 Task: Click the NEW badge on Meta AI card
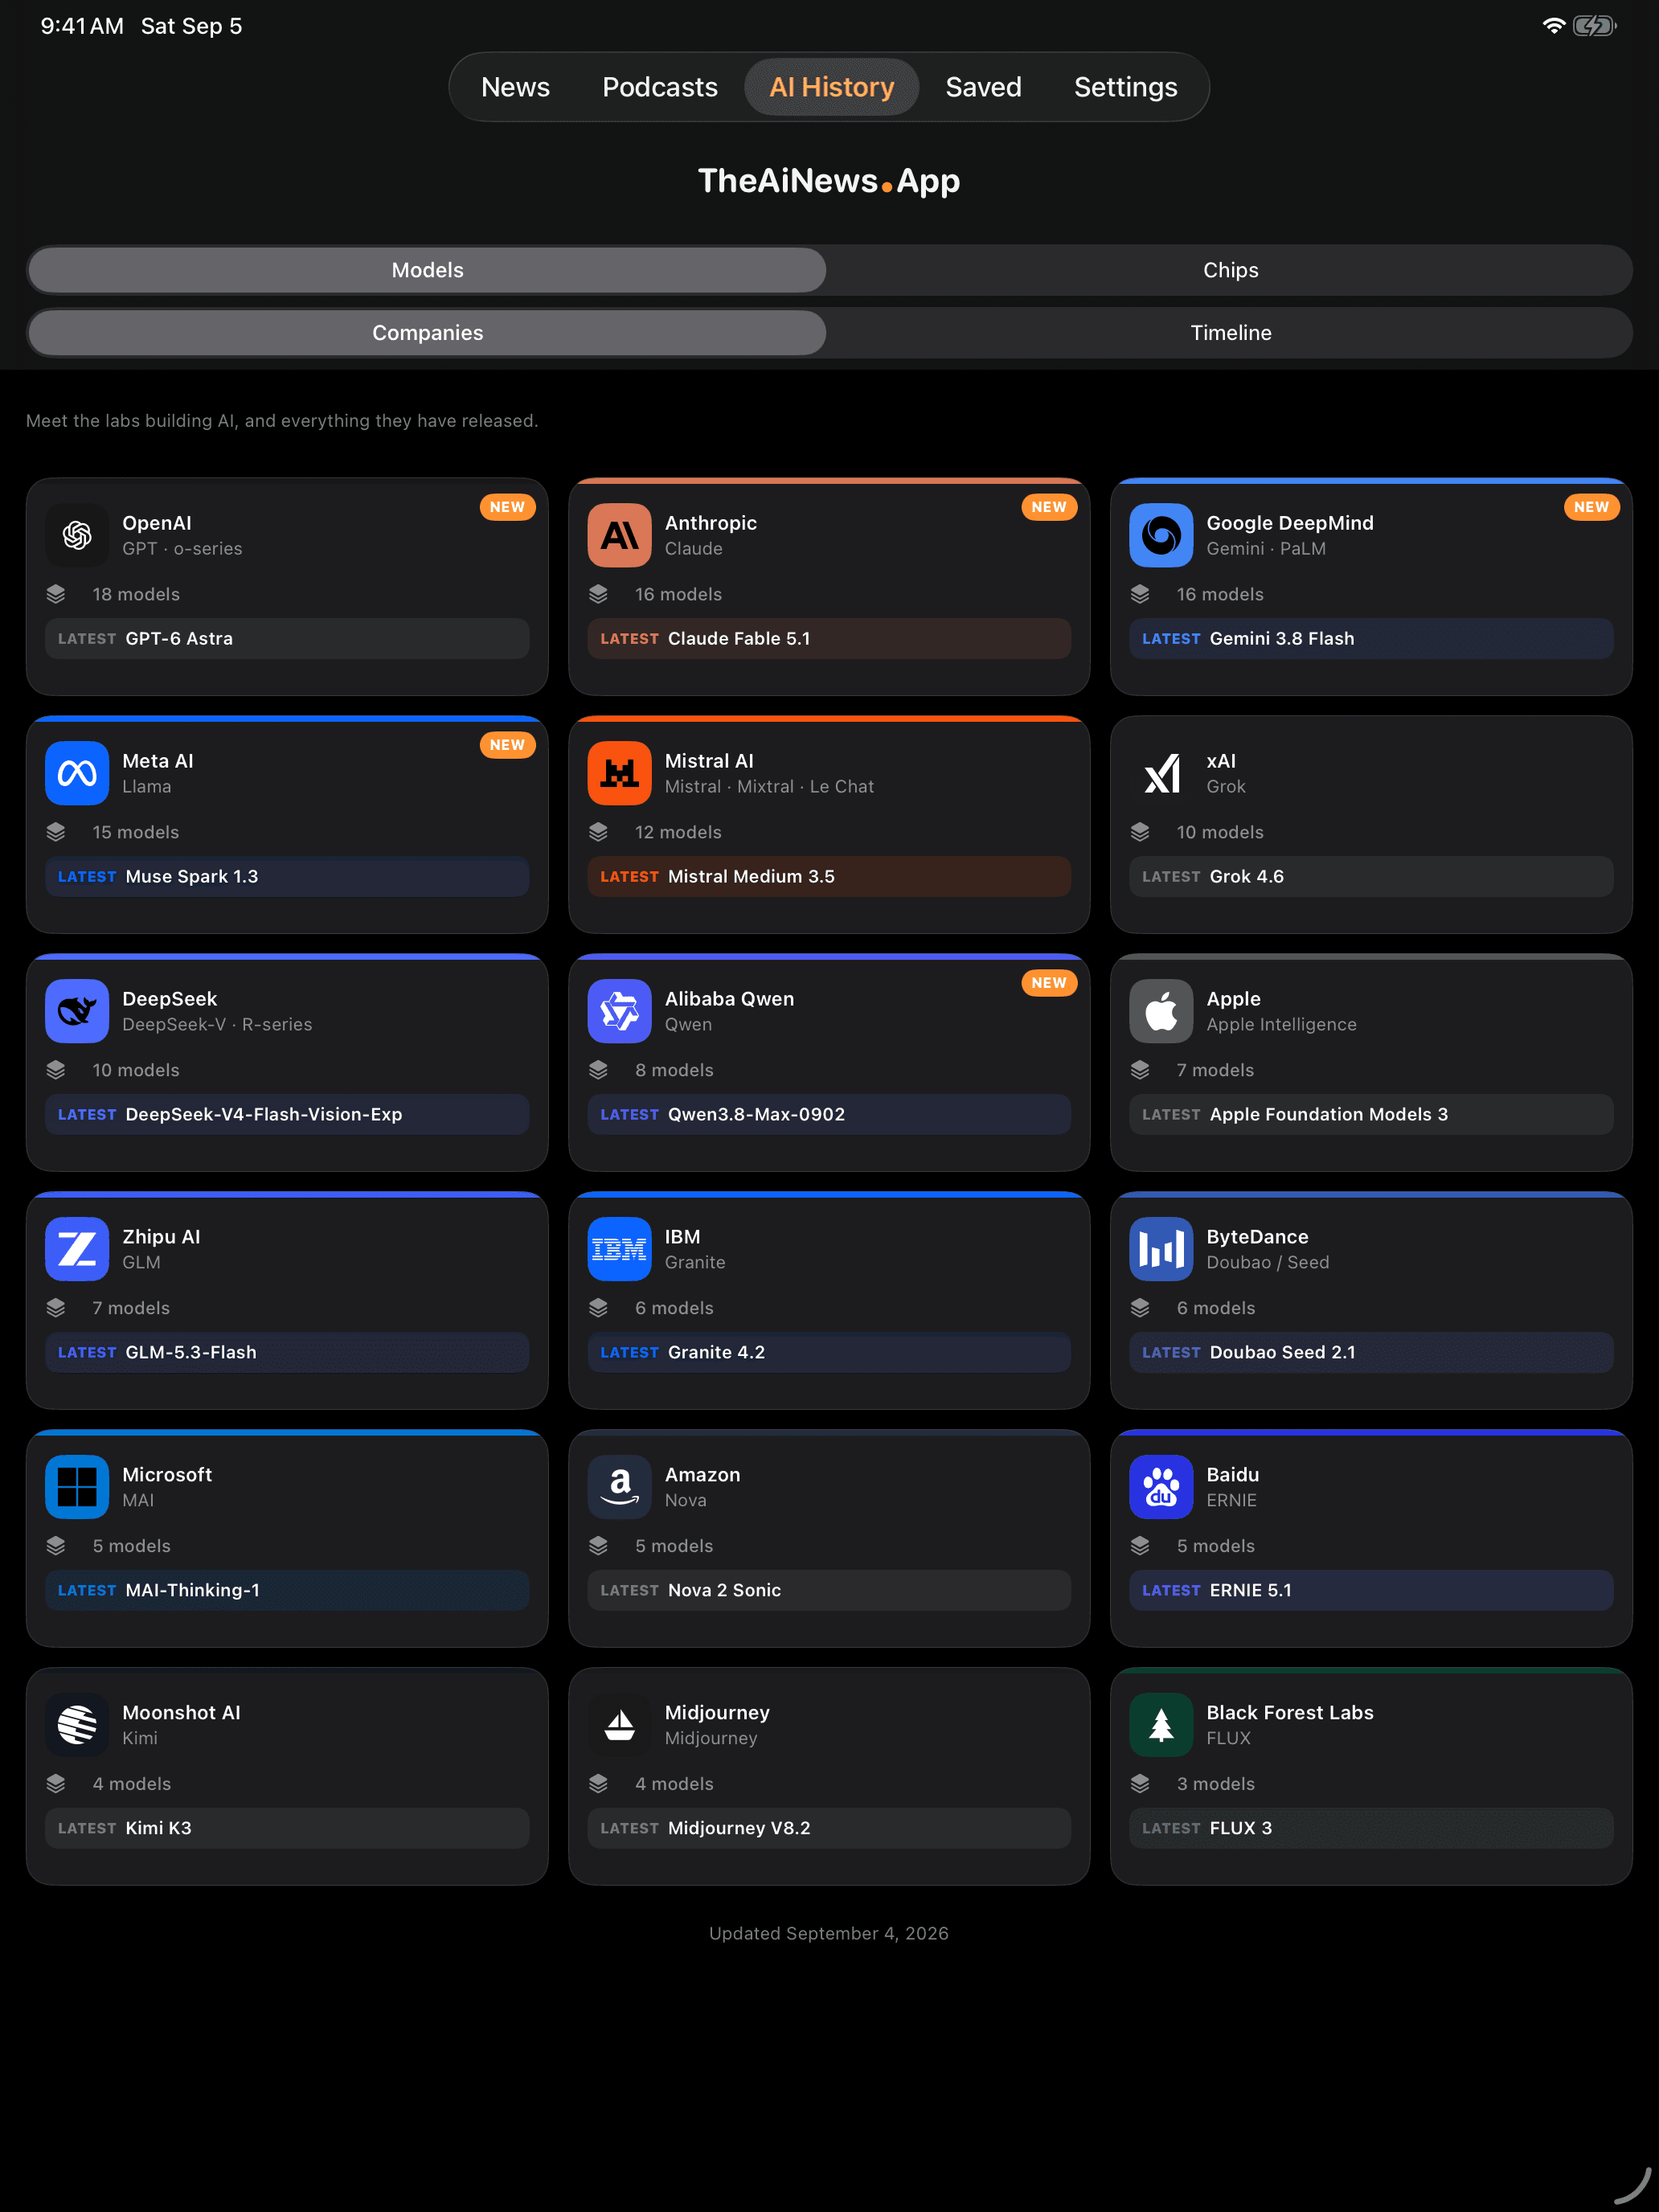[x=507, y=745]
